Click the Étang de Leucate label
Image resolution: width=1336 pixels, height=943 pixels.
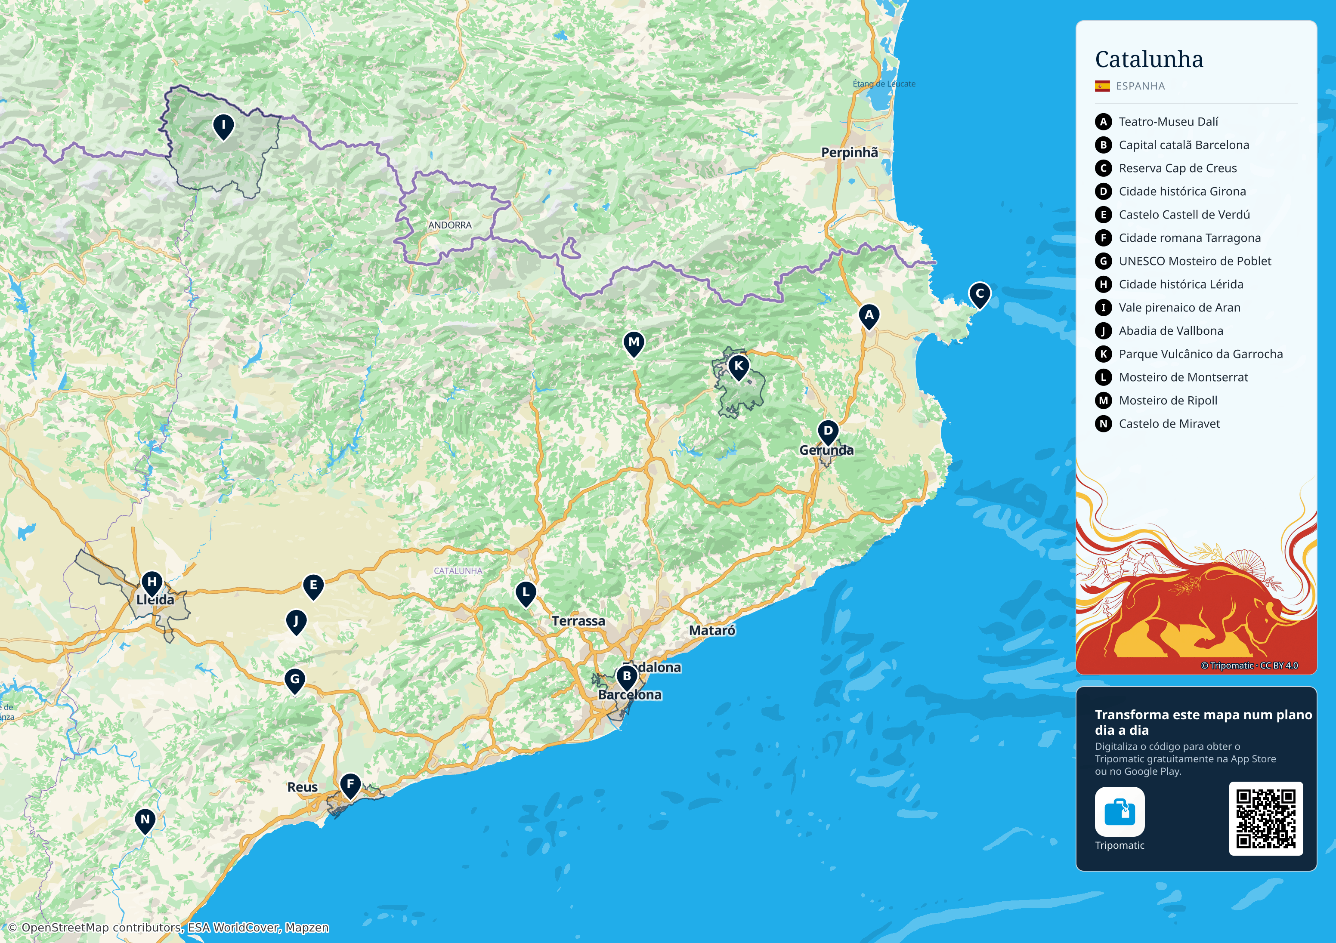(x=884, y=84)
